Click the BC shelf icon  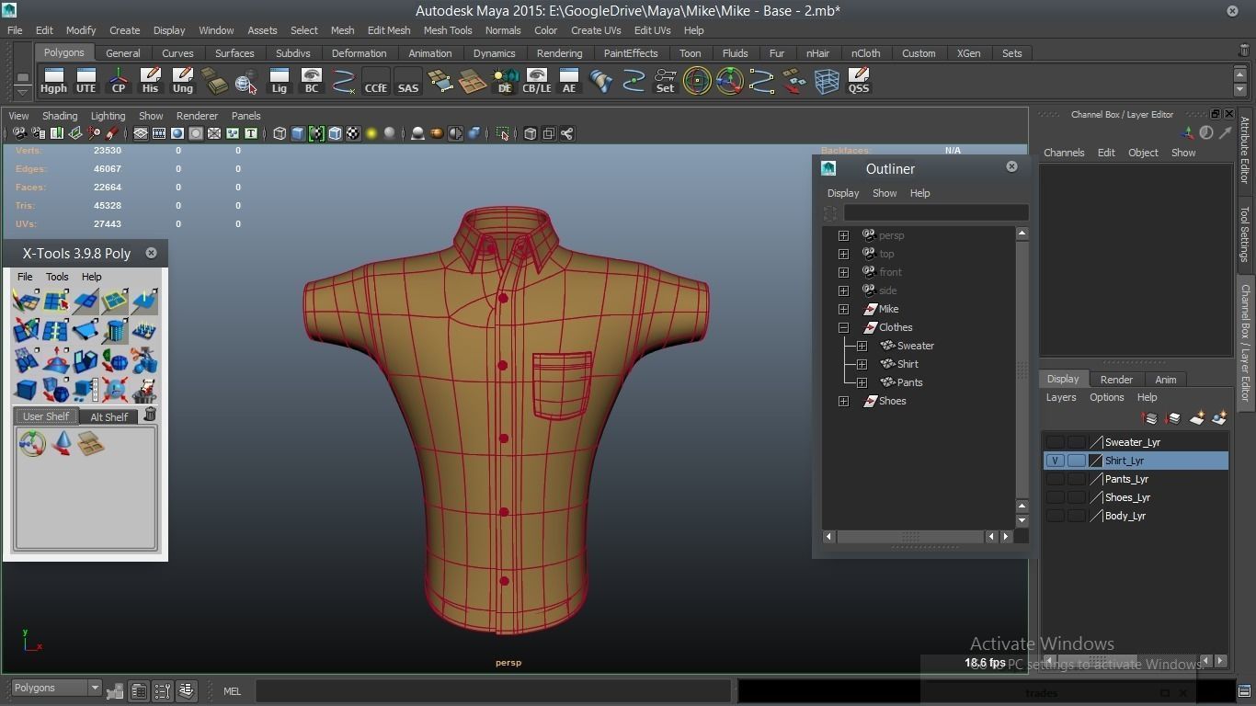[x=311, y=81]
